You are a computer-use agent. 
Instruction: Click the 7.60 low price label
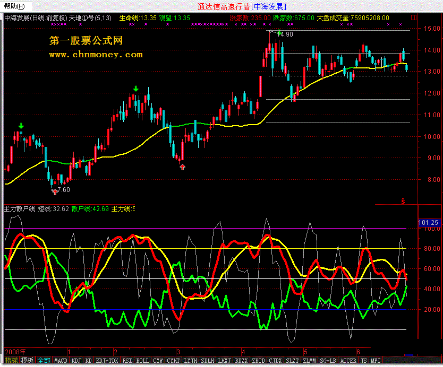click(64, 189)
